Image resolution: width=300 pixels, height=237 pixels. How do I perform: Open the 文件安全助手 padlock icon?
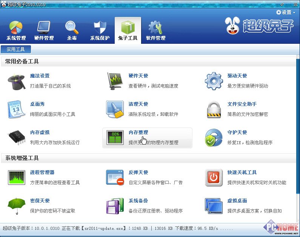coord(214,110)
